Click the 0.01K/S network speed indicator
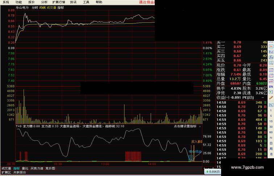 [x=213, y=172]
